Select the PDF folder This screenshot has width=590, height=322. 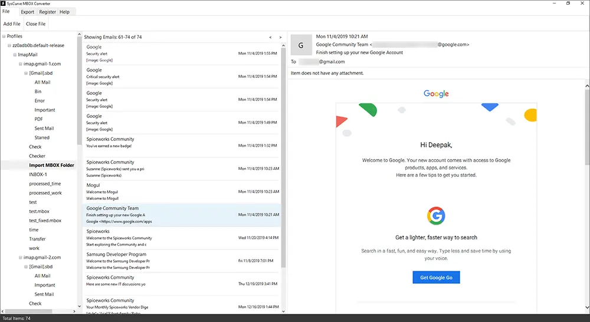[39, 119]
